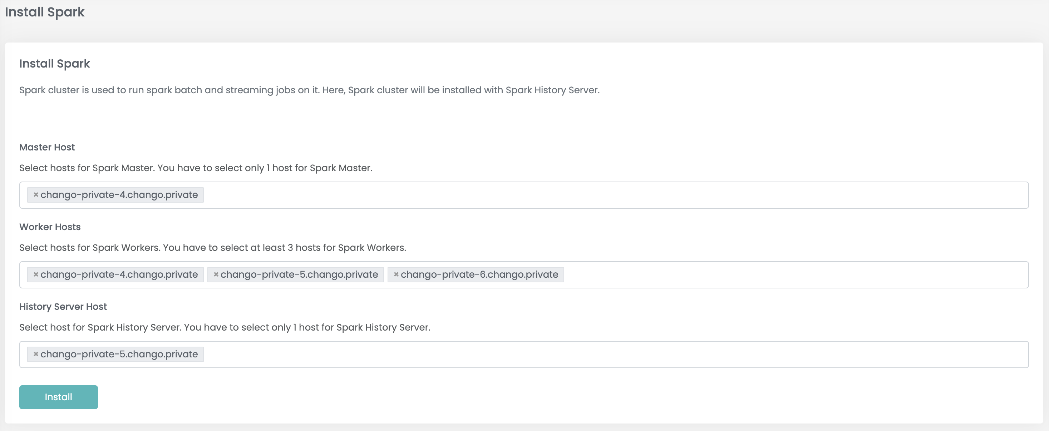This screenshot has width=1049, height=431.
Task: Remove chango-private-4 from the Worker Hosts field
Action: point(36,275)
